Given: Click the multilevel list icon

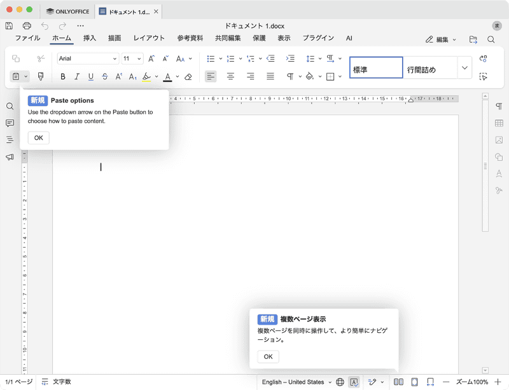Looking at the screenshot, I should tap(250, 58).
